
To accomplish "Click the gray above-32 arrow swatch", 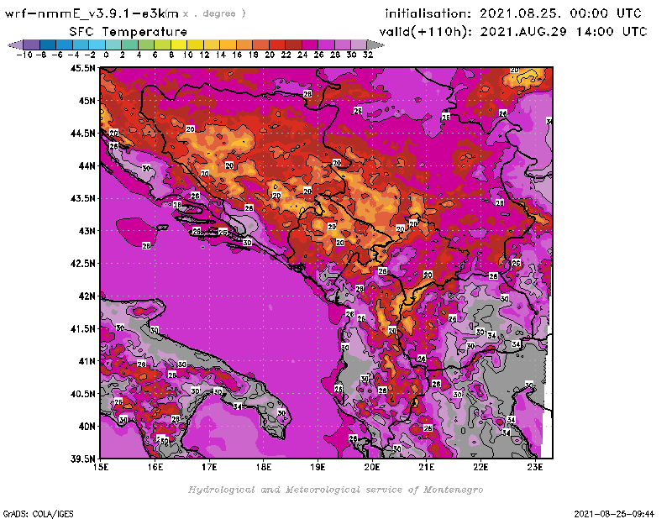I will [x=375, y=45].
